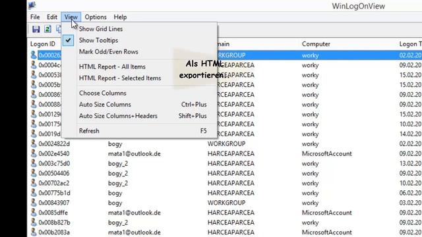The width and height of the screenshot is (422, 237).
Task: Open the File menu
Action: tap(35, 17)
